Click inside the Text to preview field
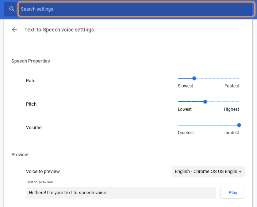 (121, 193)
